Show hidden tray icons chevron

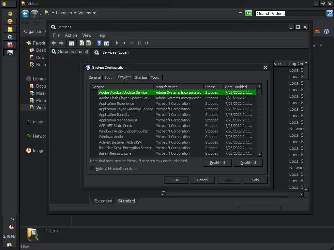point(13,219)
